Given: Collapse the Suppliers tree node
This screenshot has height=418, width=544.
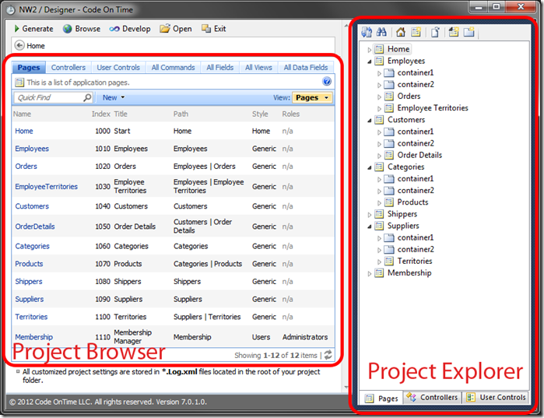Looking at the screenshot, I should [369, 227].
